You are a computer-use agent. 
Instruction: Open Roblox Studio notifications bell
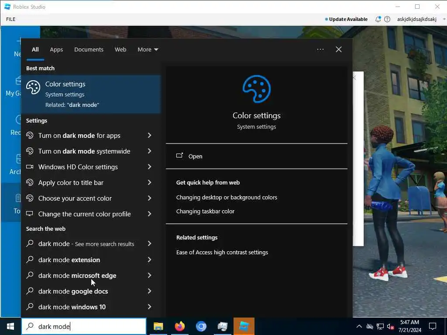pyautogui.click(x=378, y=19)
